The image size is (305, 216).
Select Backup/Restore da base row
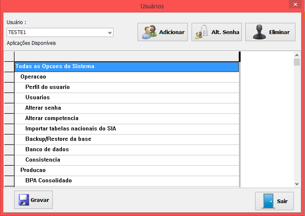pyautogui.click(x=58, y=139)
